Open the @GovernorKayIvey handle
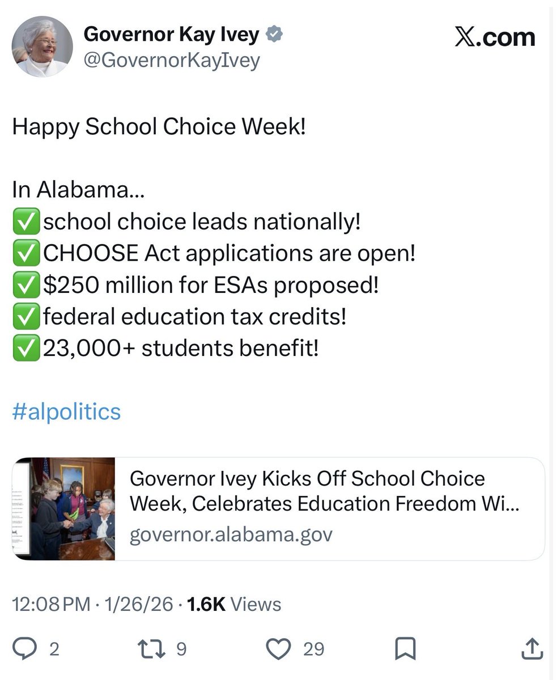 coord(172,59)
